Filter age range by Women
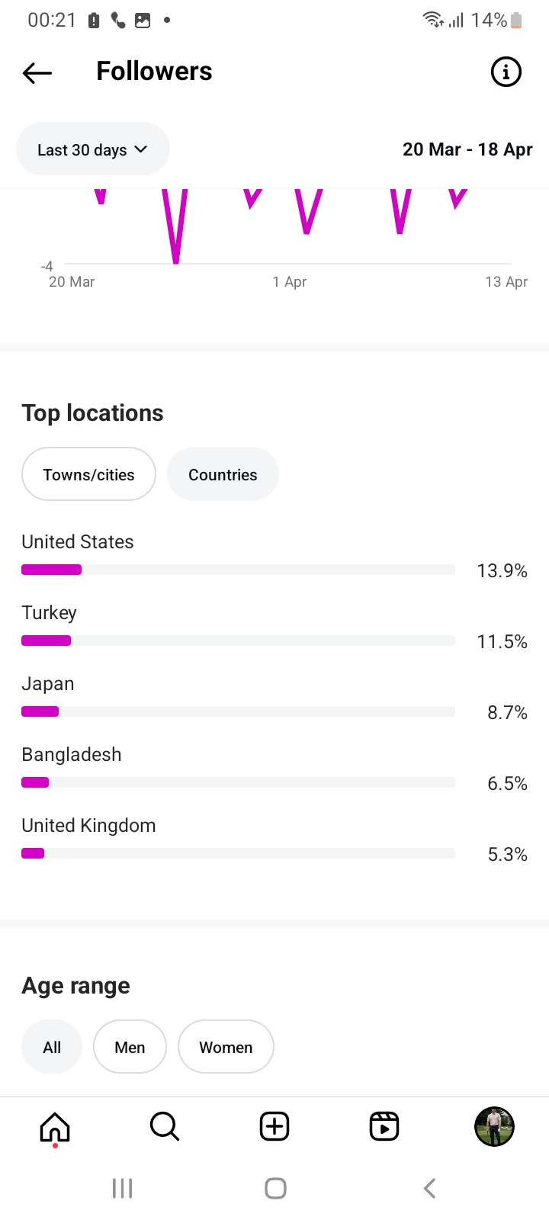The height and width of the screenshot is (1220, 549). click(226, 1047)
